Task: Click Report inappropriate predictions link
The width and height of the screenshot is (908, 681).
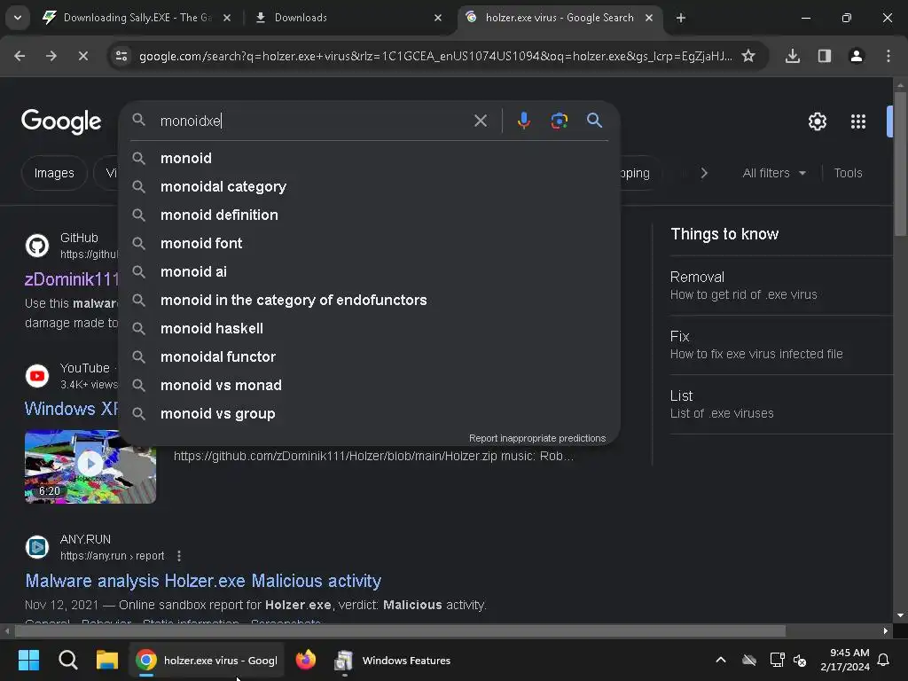Action: pyautogui.click(x=537, y=438)
